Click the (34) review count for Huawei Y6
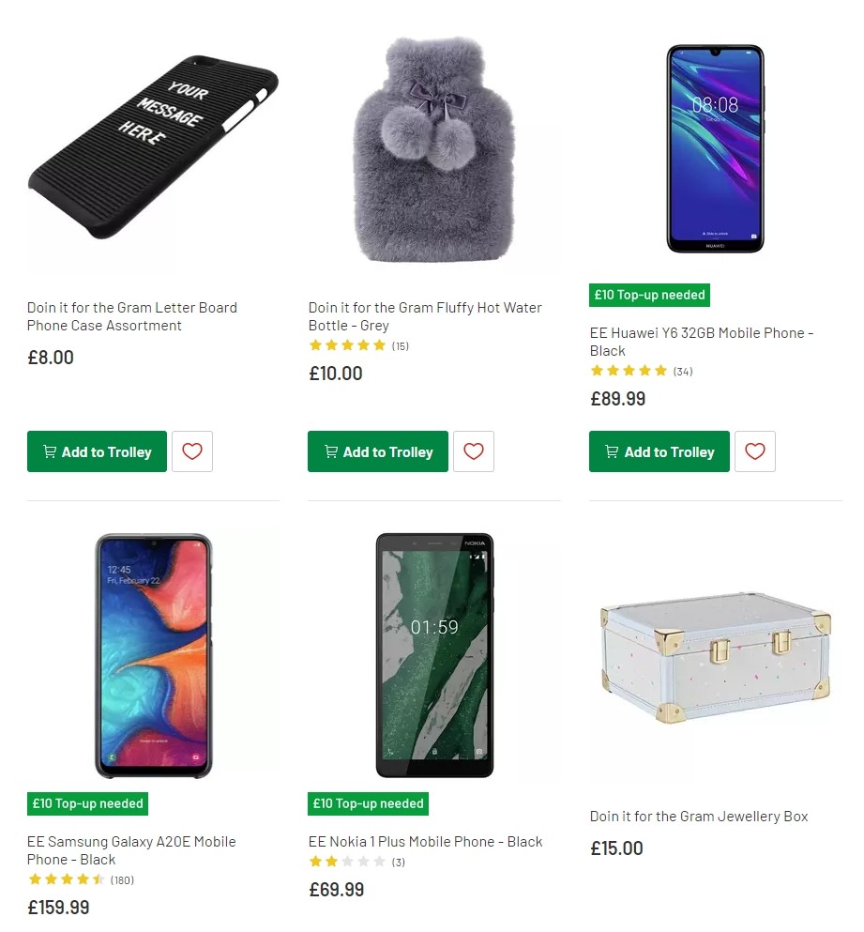The image size is (864, 932). click(x=682, y=371)
